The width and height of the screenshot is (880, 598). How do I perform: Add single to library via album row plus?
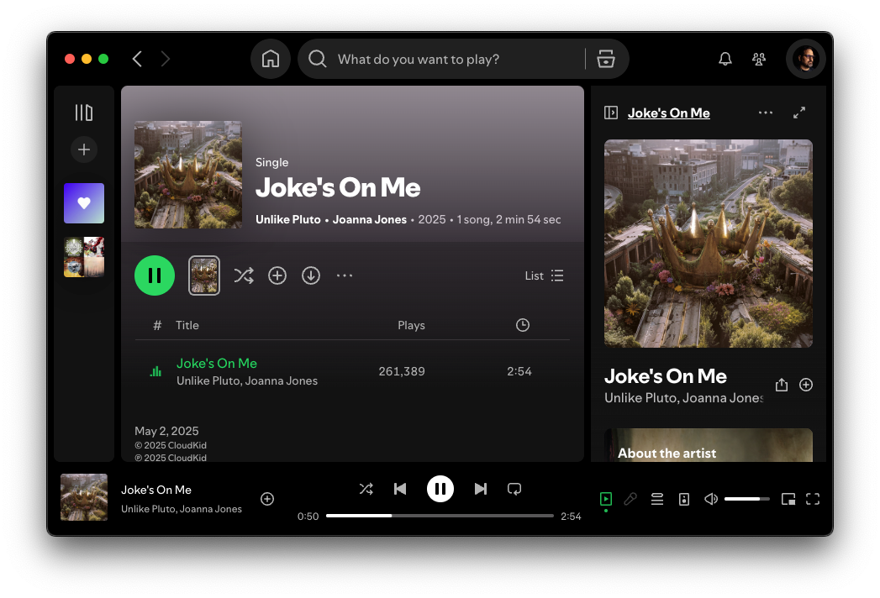pos(277,275)
